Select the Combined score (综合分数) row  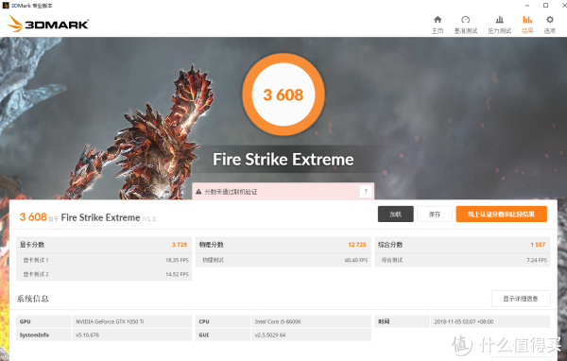[462, 245]
